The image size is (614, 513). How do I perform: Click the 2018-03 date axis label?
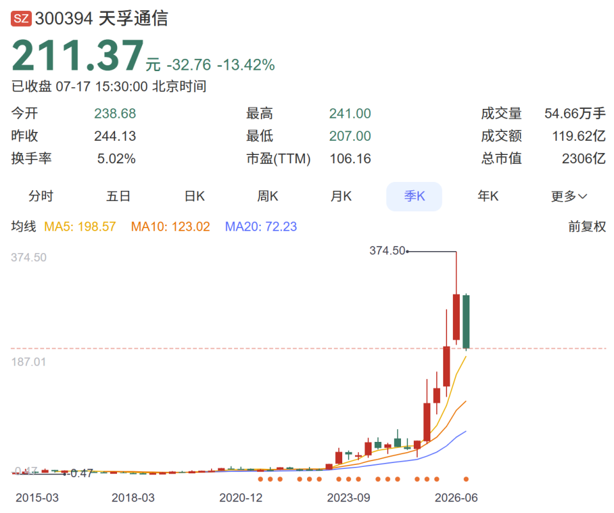[x=133, y=498]
